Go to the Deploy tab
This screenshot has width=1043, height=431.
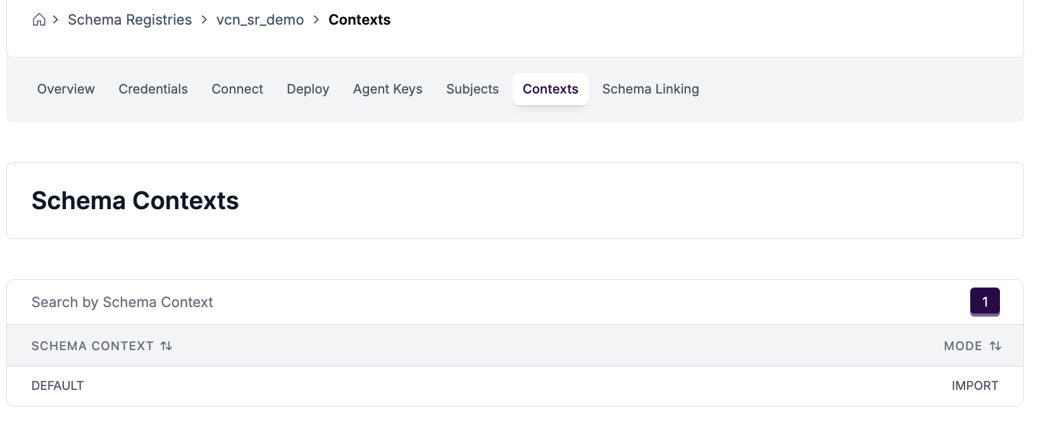[308, 89]
